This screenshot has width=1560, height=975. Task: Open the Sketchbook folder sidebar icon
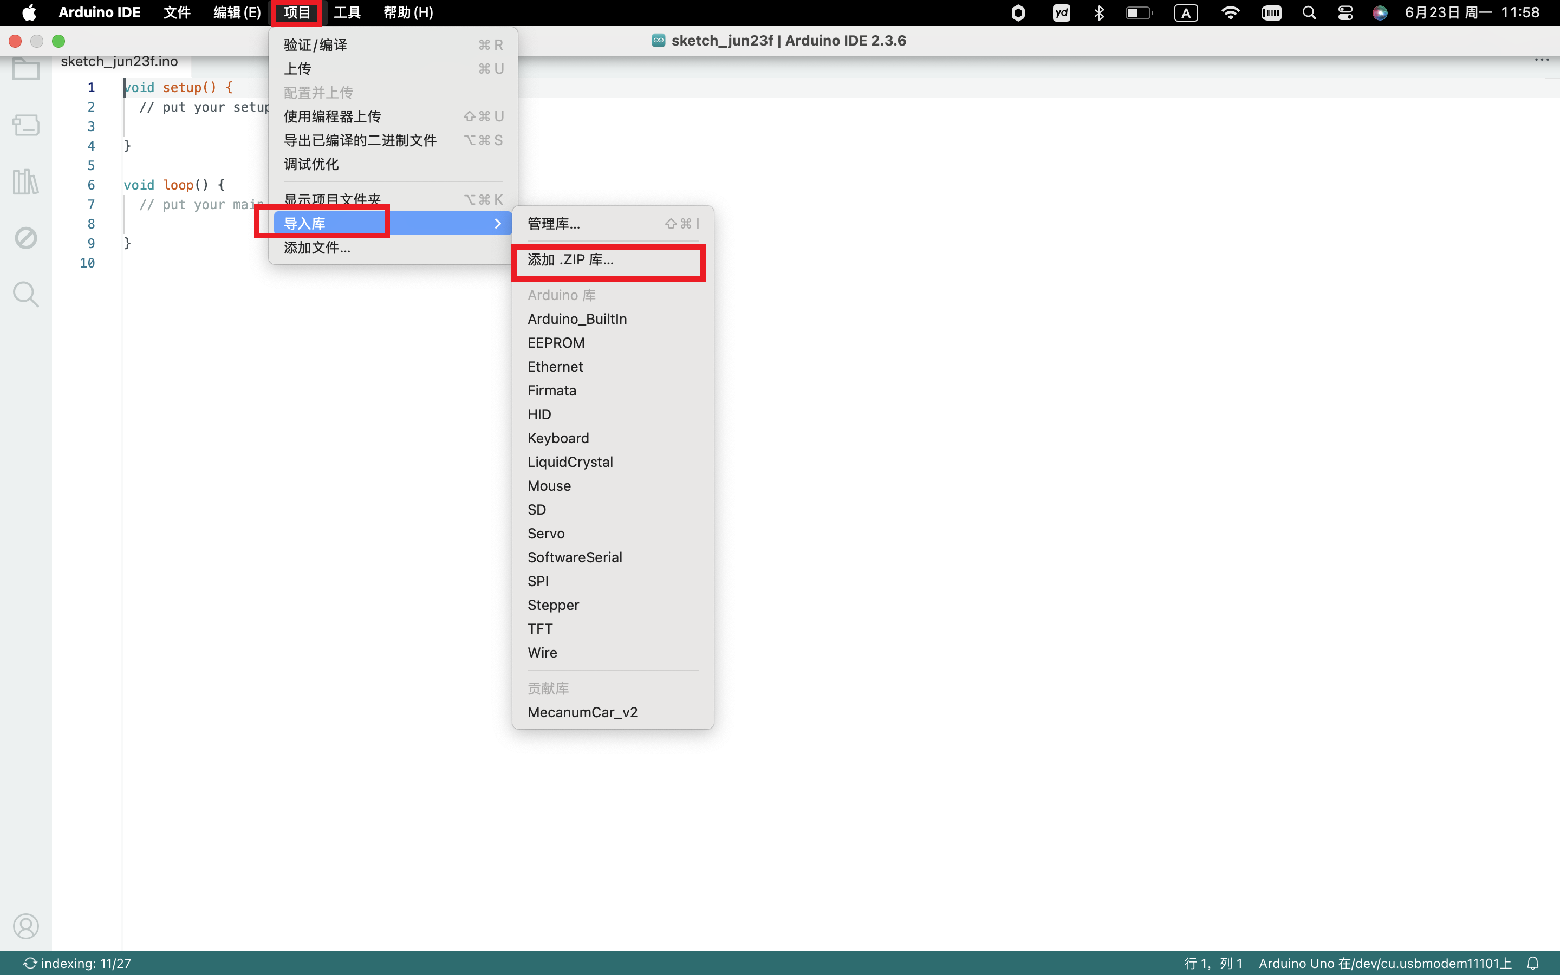tap(26, 68)
